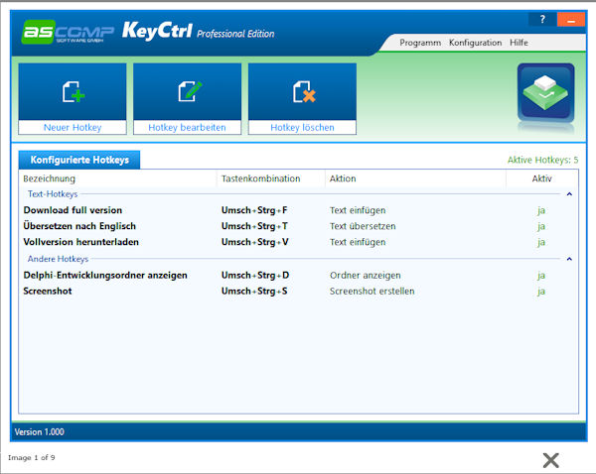
Task: Toggle active 'ja' for Vollversion herunterladen
Action: pos(541,242)
